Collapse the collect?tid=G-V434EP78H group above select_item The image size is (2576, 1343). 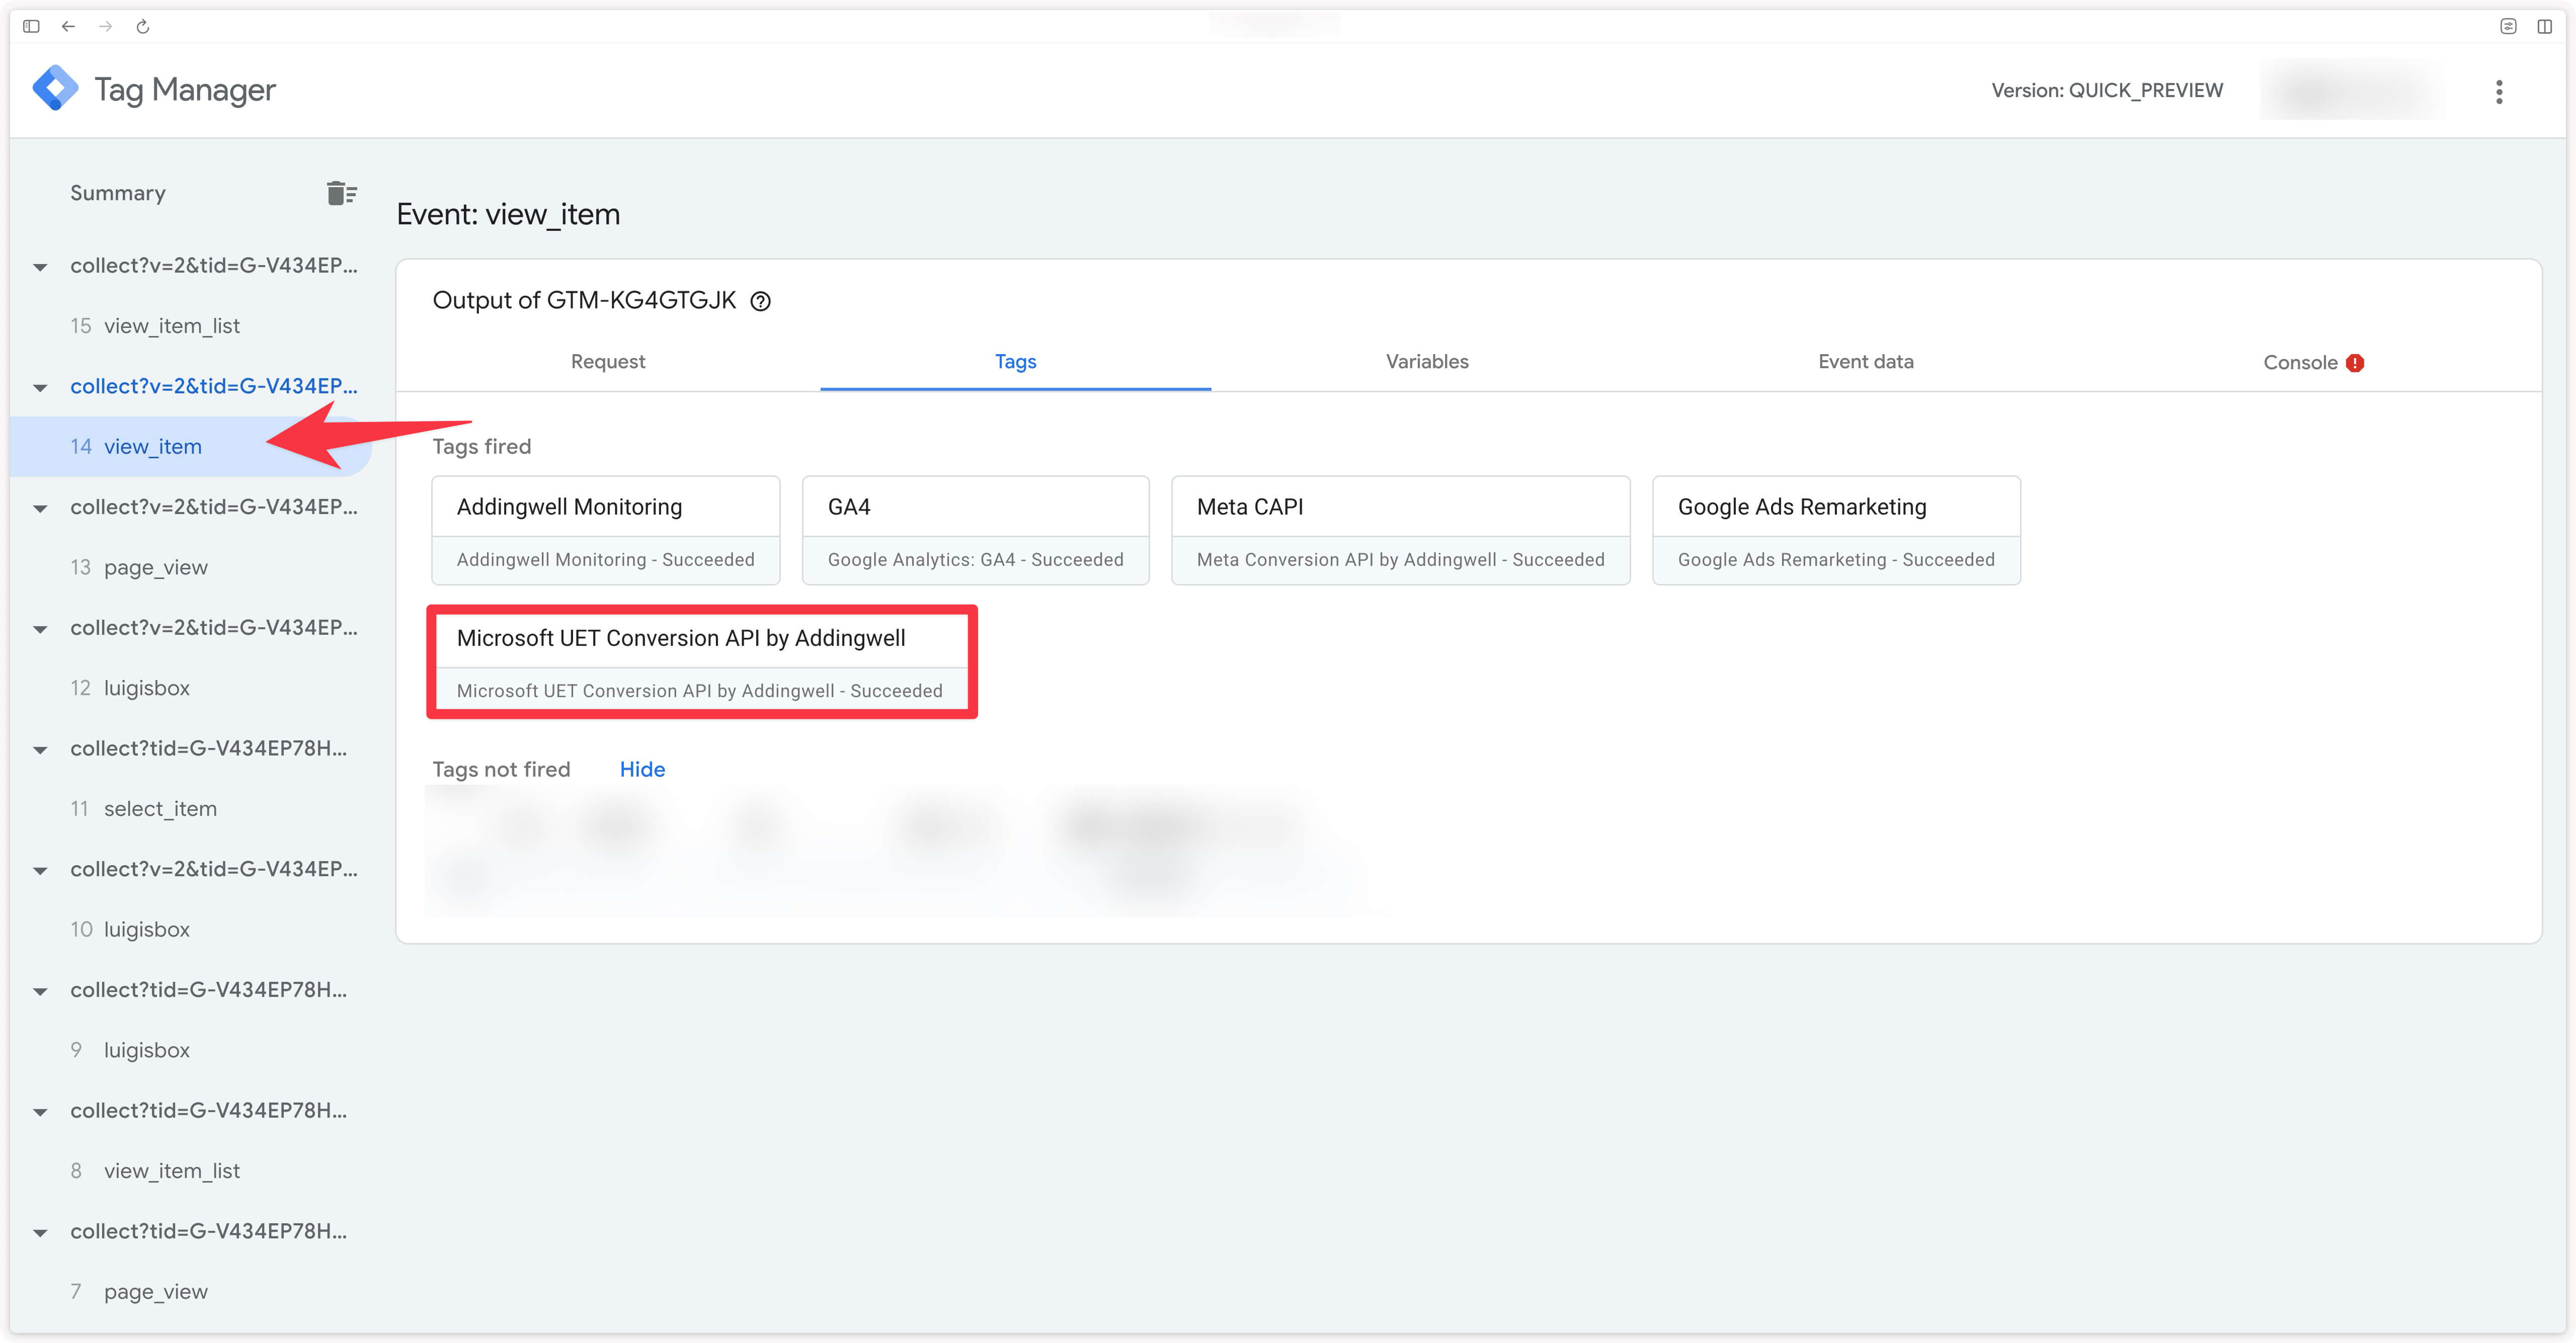[x=40, y=748]
